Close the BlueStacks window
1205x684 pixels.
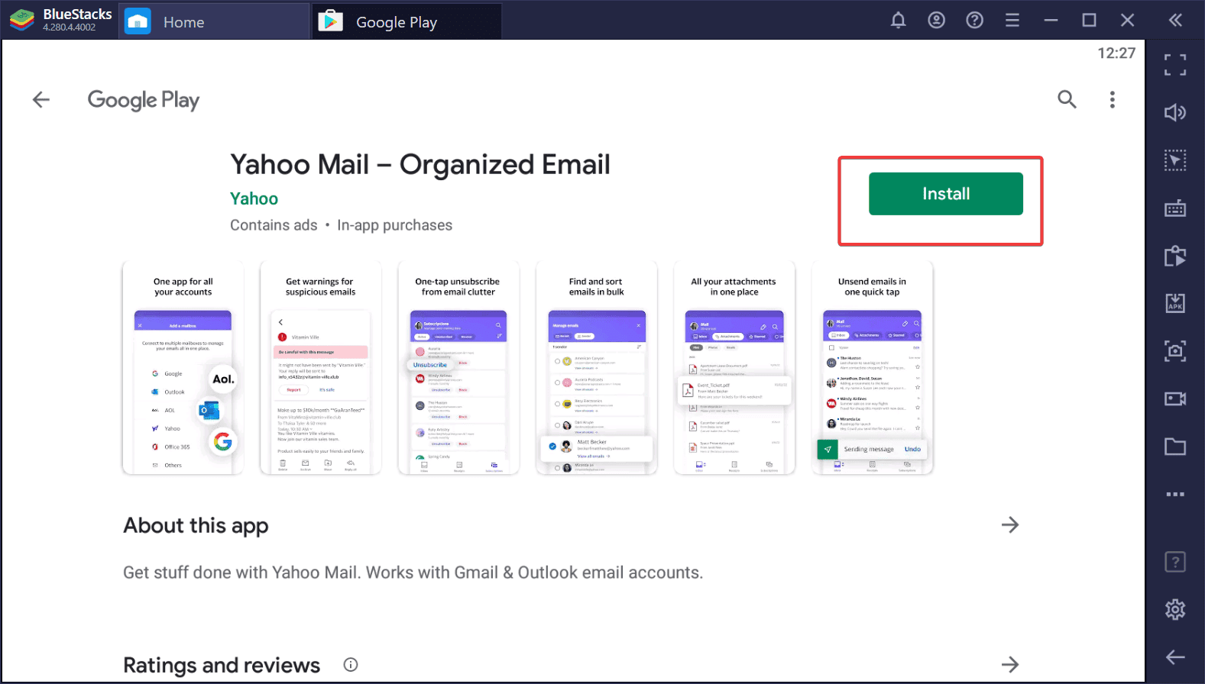(x=1128, y=21)
